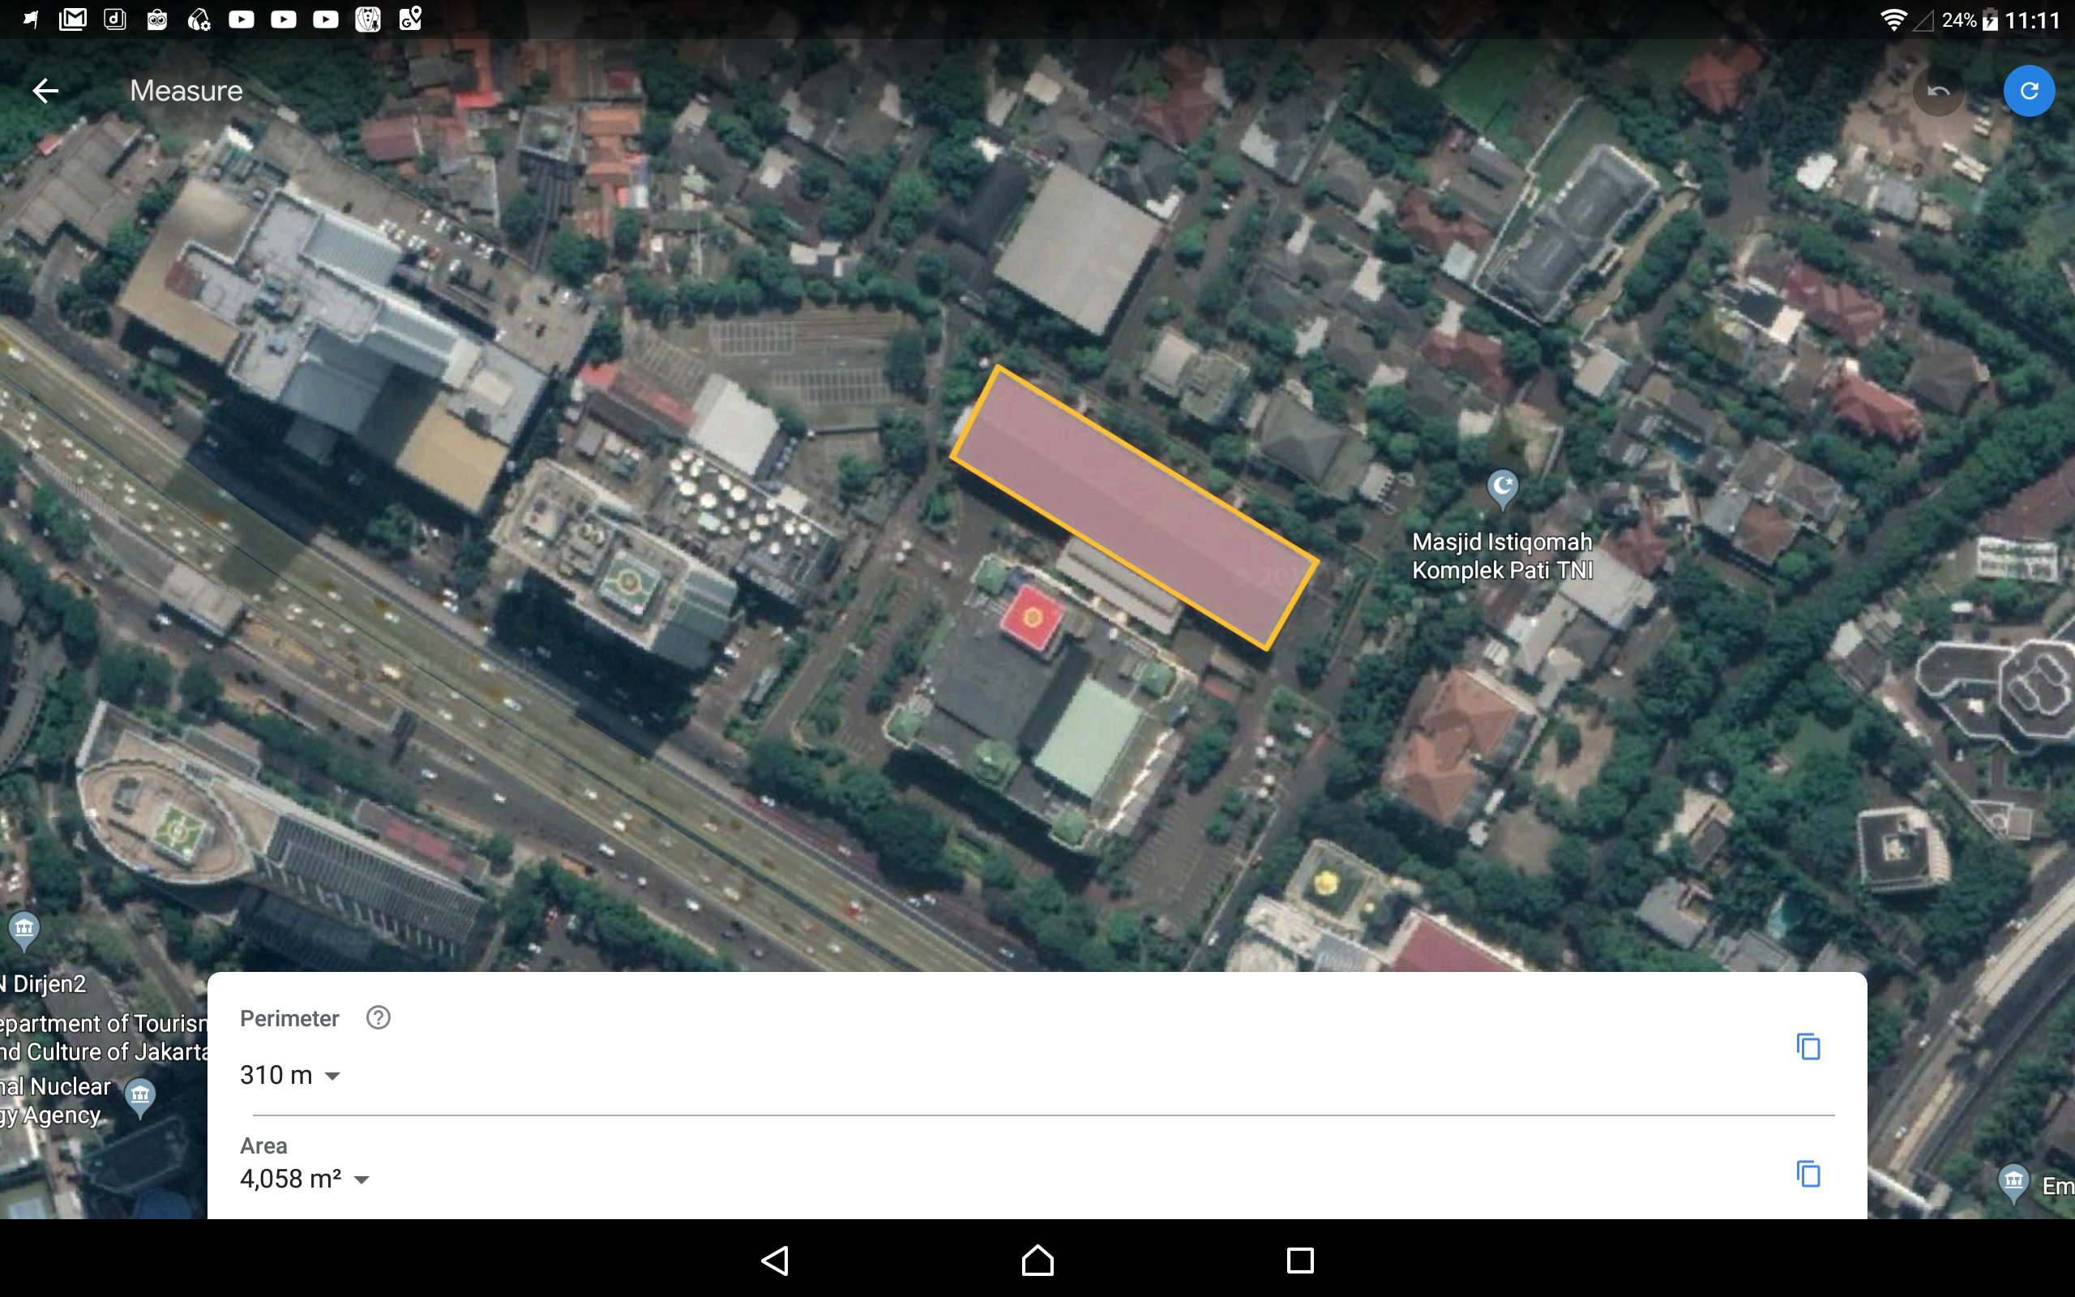
Task: Copy the perimeter value to clipboard
Action: tap(1808, 1047)
